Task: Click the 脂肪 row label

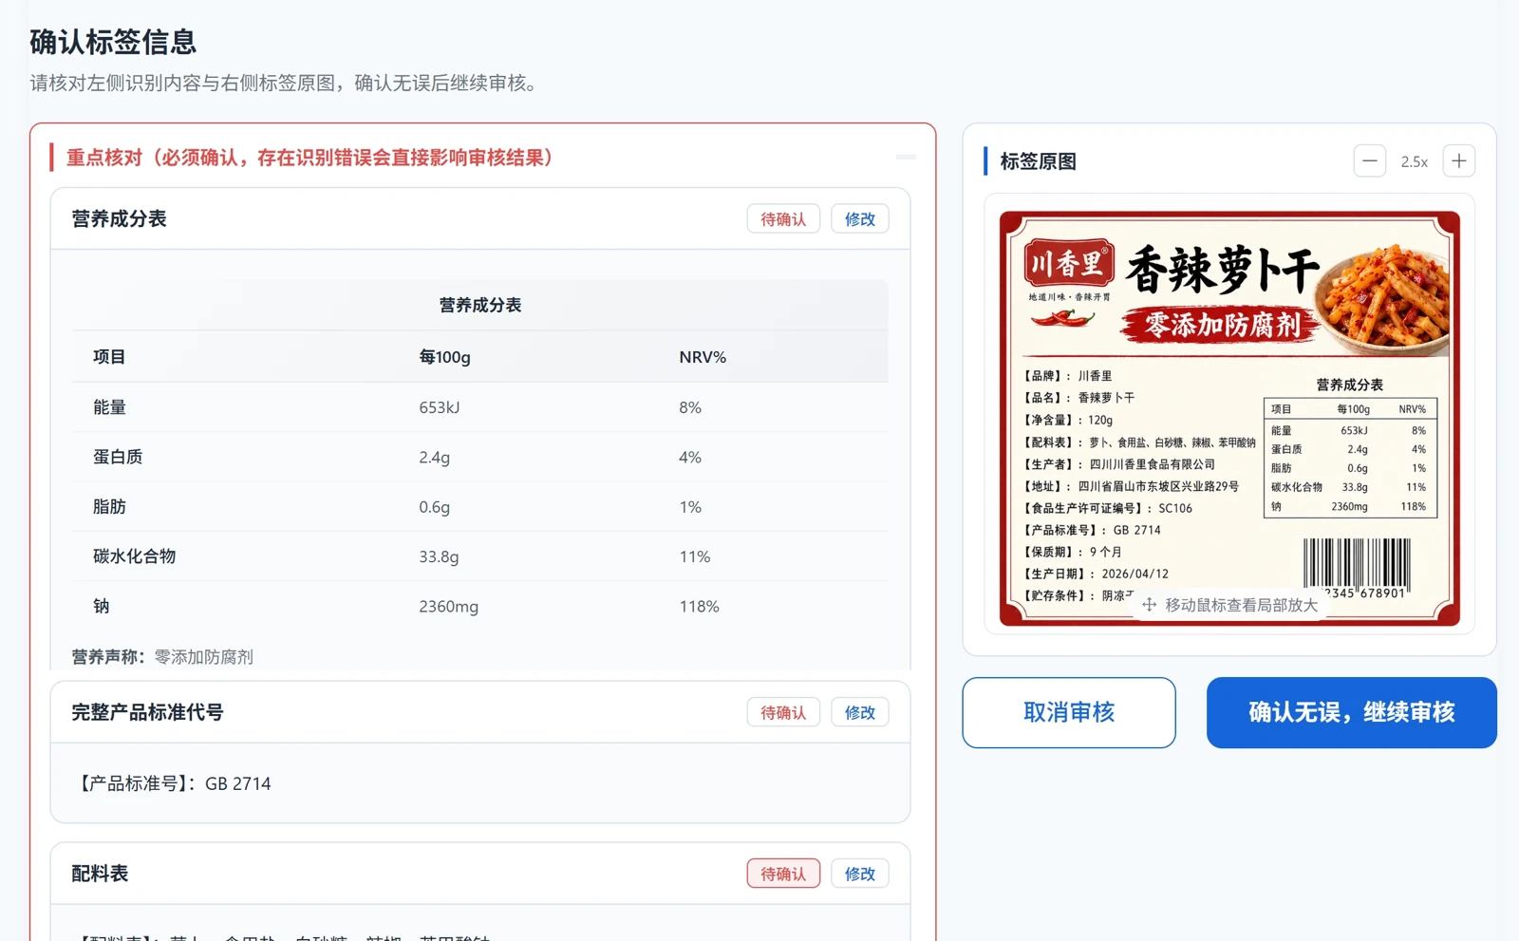Action: point(109,507)
